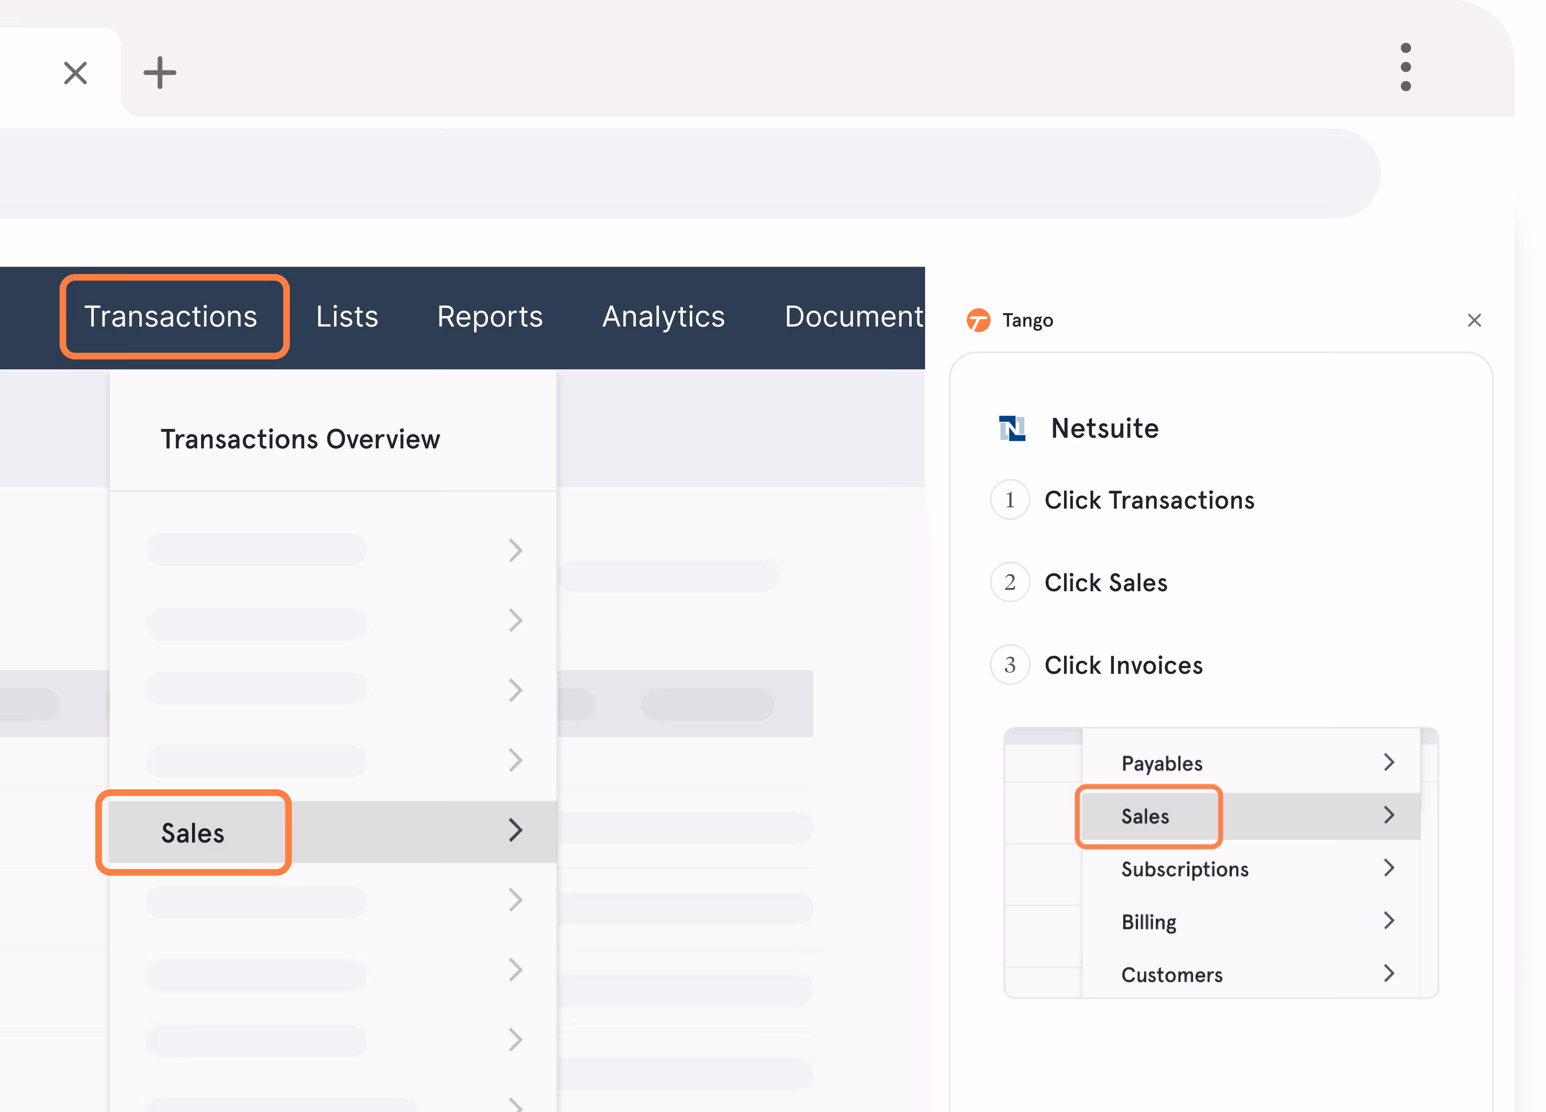Open the Analytics menu
Image resolution: width=1546 pixels, height=1112 pixels.
[663, 317]
